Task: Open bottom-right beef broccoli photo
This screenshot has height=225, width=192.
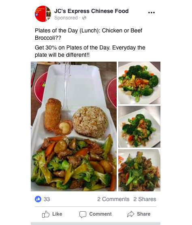Action: 139,170
